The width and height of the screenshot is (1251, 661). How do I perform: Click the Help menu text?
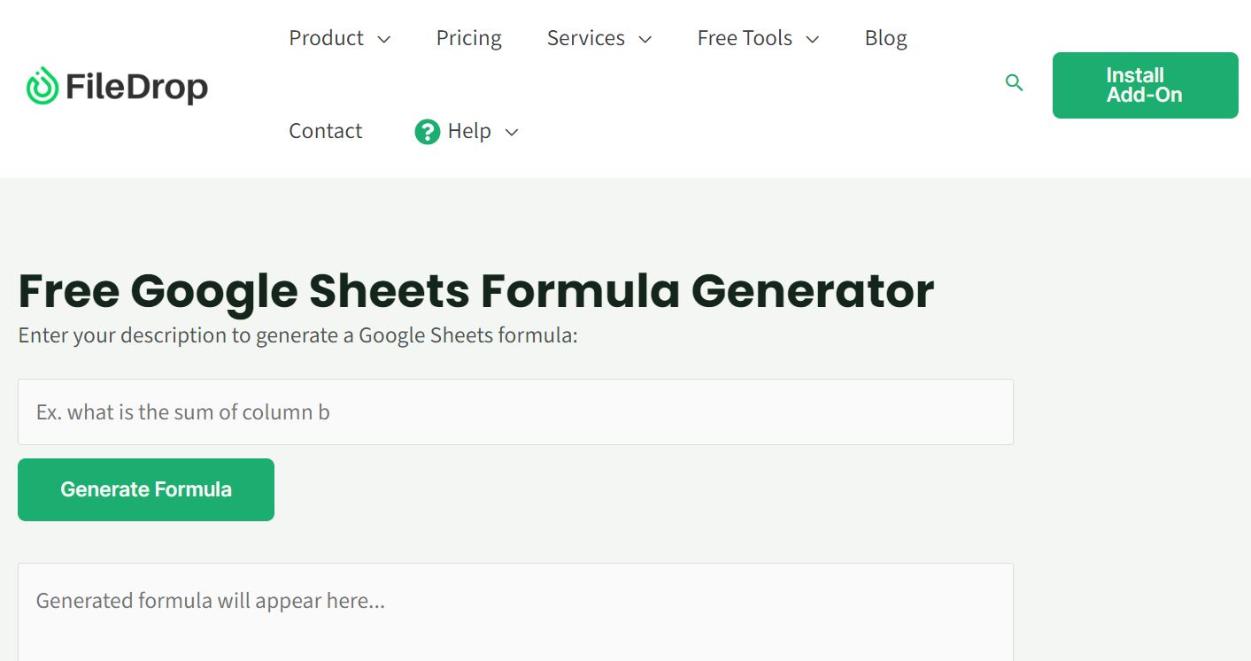click(469, 131)
